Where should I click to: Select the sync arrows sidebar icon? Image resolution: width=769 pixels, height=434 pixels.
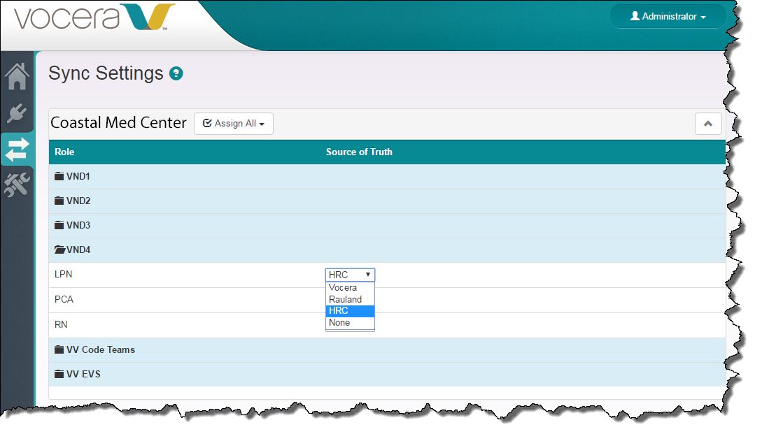17,150
